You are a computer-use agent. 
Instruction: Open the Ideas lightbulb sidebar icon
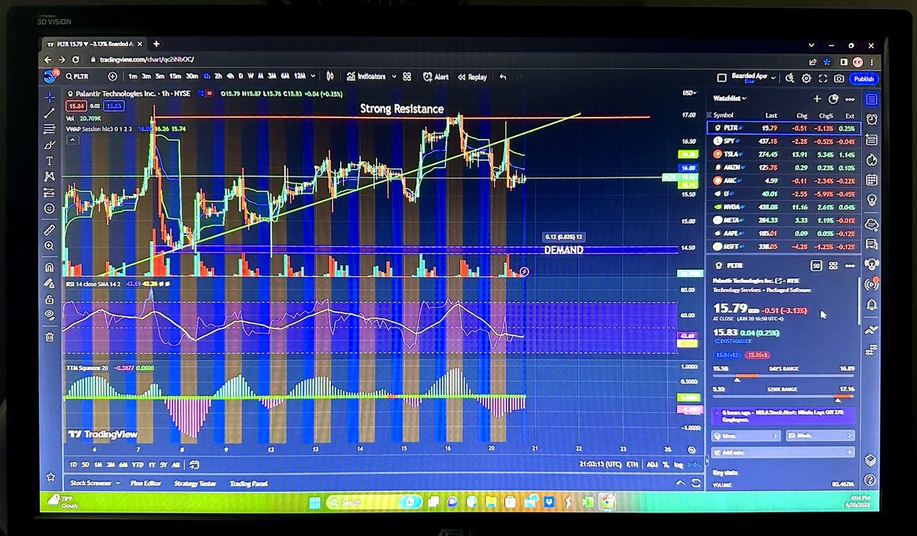[872, 201]
